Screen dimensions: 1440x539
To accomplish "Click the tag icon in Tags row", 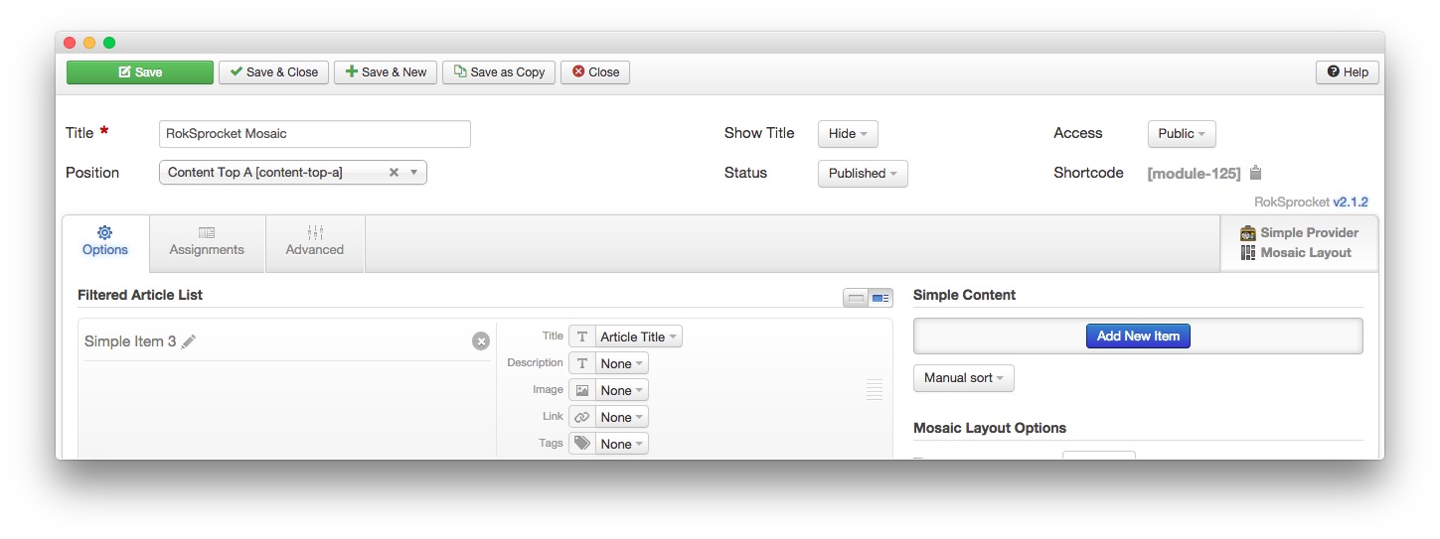I will click(582, 444).
